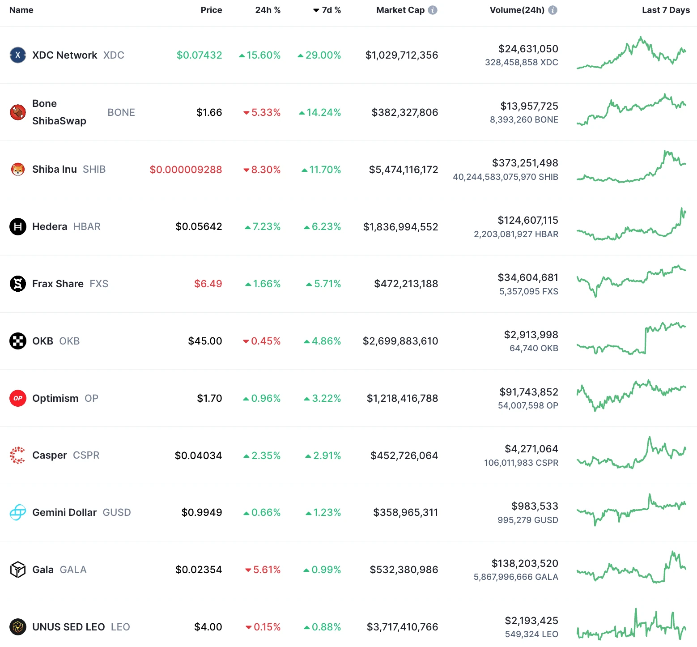Sort the table by Price header
The height and width of the screenshot is (647, 697).
tap(212, 10)
